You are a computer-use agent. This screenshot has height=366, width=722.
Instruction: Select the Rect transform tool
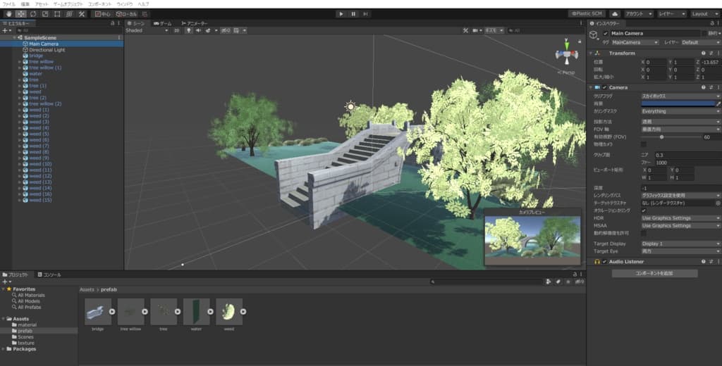57,13
